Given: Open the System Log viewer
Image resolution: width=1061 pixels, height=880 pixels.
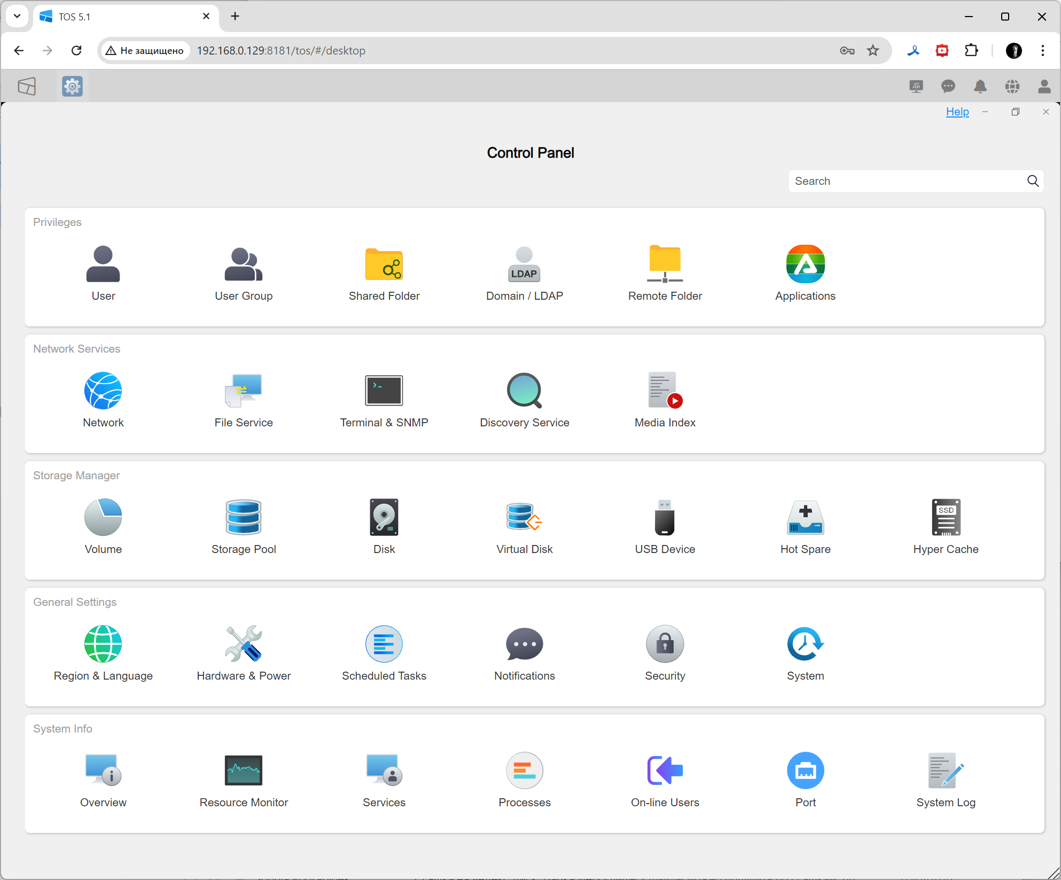Looking at the screenshot, I should pyautogui.click(x=946, y=779).
